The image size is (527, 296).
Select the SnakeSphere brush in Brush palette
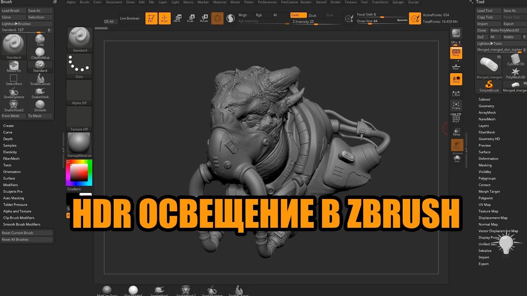(14, 92)
